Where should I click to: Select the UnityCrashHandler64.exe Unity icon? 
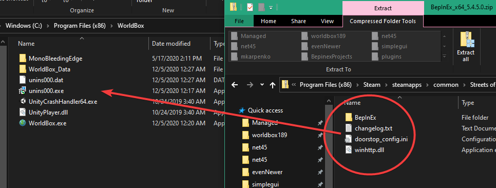(23, 102)
